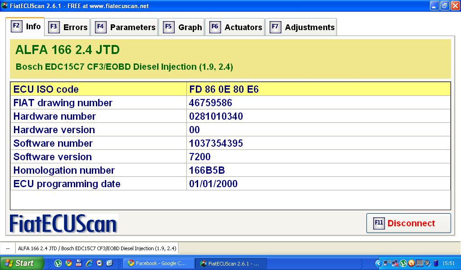Open the Errors tab
The width and height of the screenshot is (461, 270).
68,27
